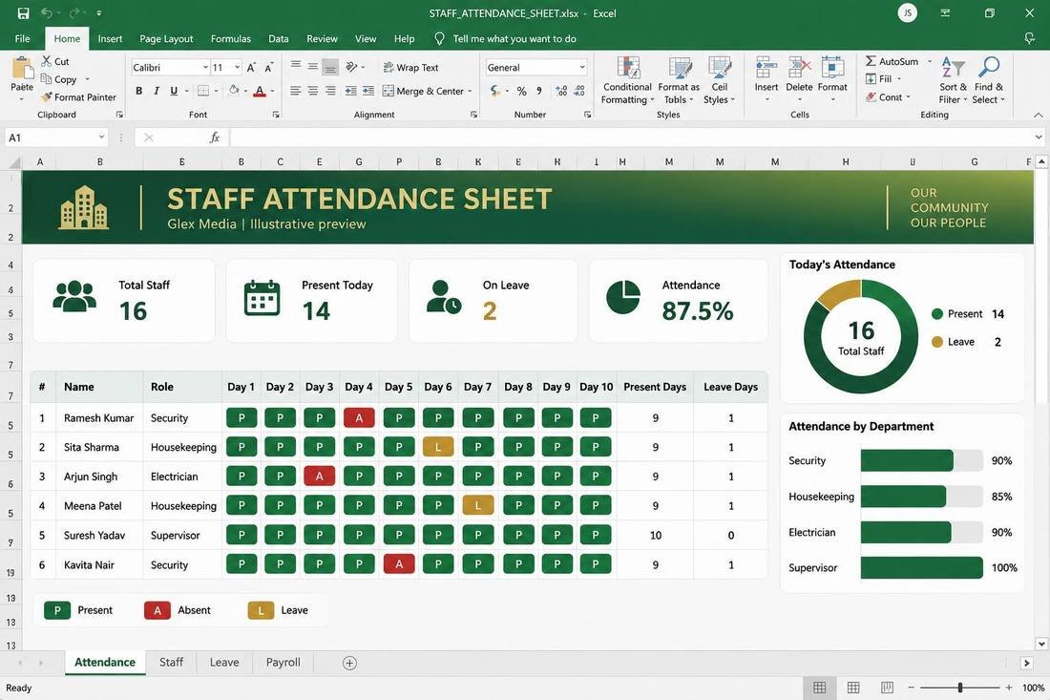The image size is (1050, 700).
Task: Click the Decrease Indent icon
Action: click(350, 91)
